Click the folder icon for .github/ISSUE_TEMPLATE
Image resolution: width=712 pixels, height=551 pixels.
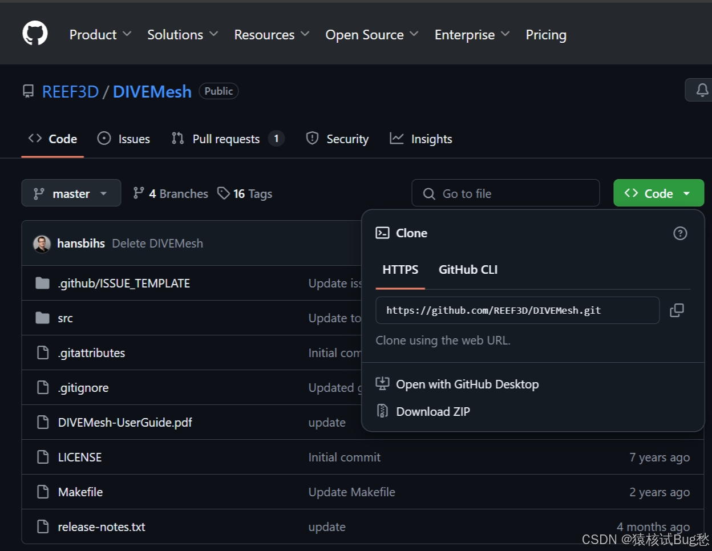[x=43, y=283]
